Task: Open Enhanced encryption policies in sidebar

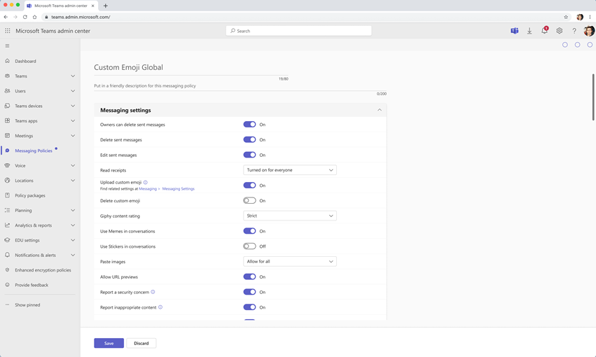Action: (43, 270)
